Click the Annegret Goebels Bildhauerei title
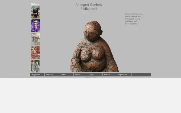 [89, 7]
